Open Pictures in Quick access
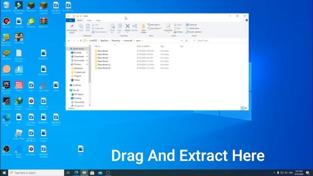This screenshot has width=313, height=176. pos(77,65)
